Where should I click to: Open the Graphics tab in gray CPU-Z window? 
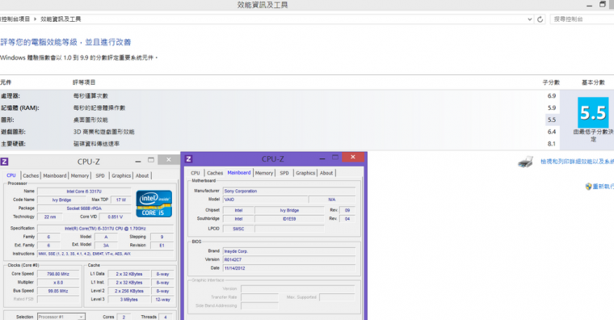pyautogui.click(x=121, y=176)
